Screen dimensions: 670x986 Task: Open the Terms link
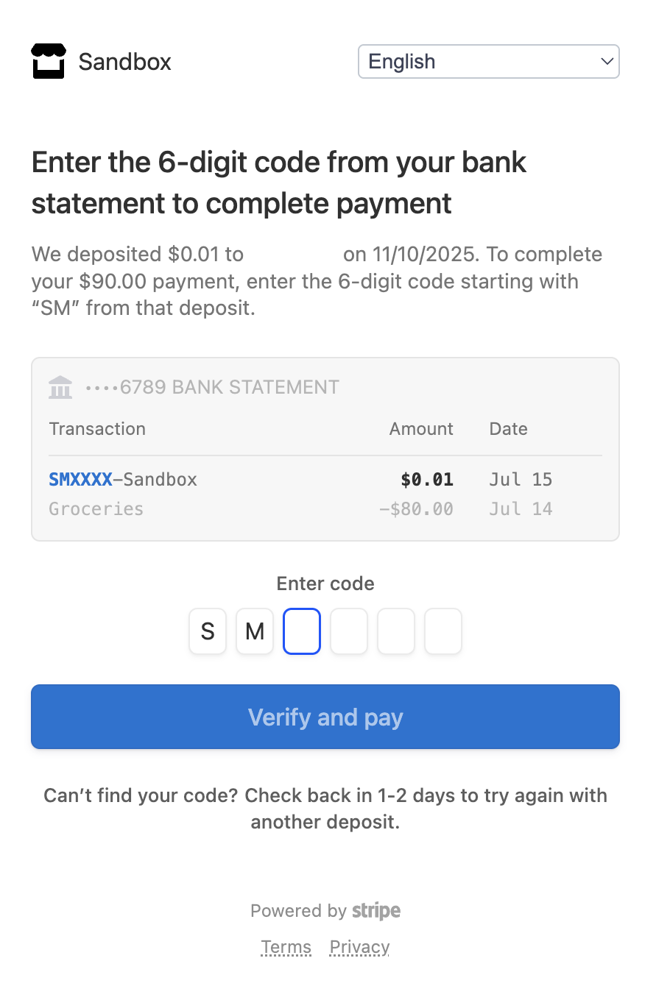tap(286, 947)
